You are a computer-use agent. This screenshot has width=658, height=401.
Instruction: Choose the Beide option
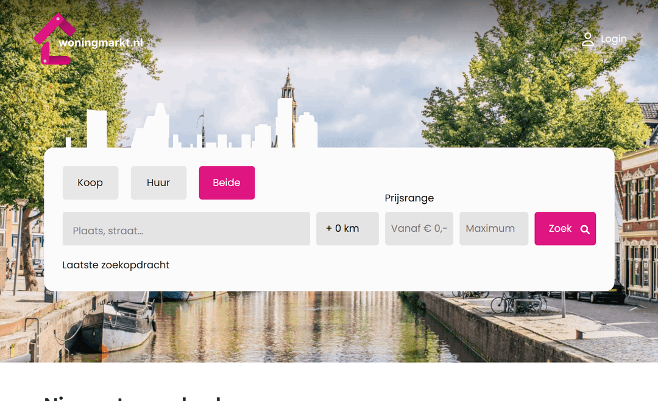coord(227,183)
